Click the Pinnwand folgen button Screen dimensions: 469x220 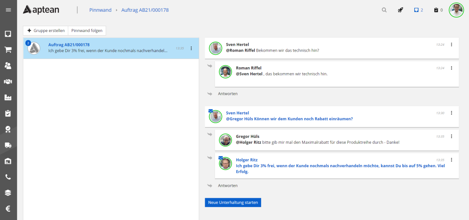click(87, 30)
